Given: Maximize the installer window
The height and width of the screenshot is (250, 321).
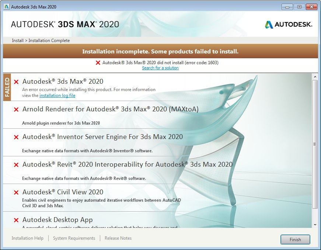Looking at the screenshot, I should [x=299, y=7].
